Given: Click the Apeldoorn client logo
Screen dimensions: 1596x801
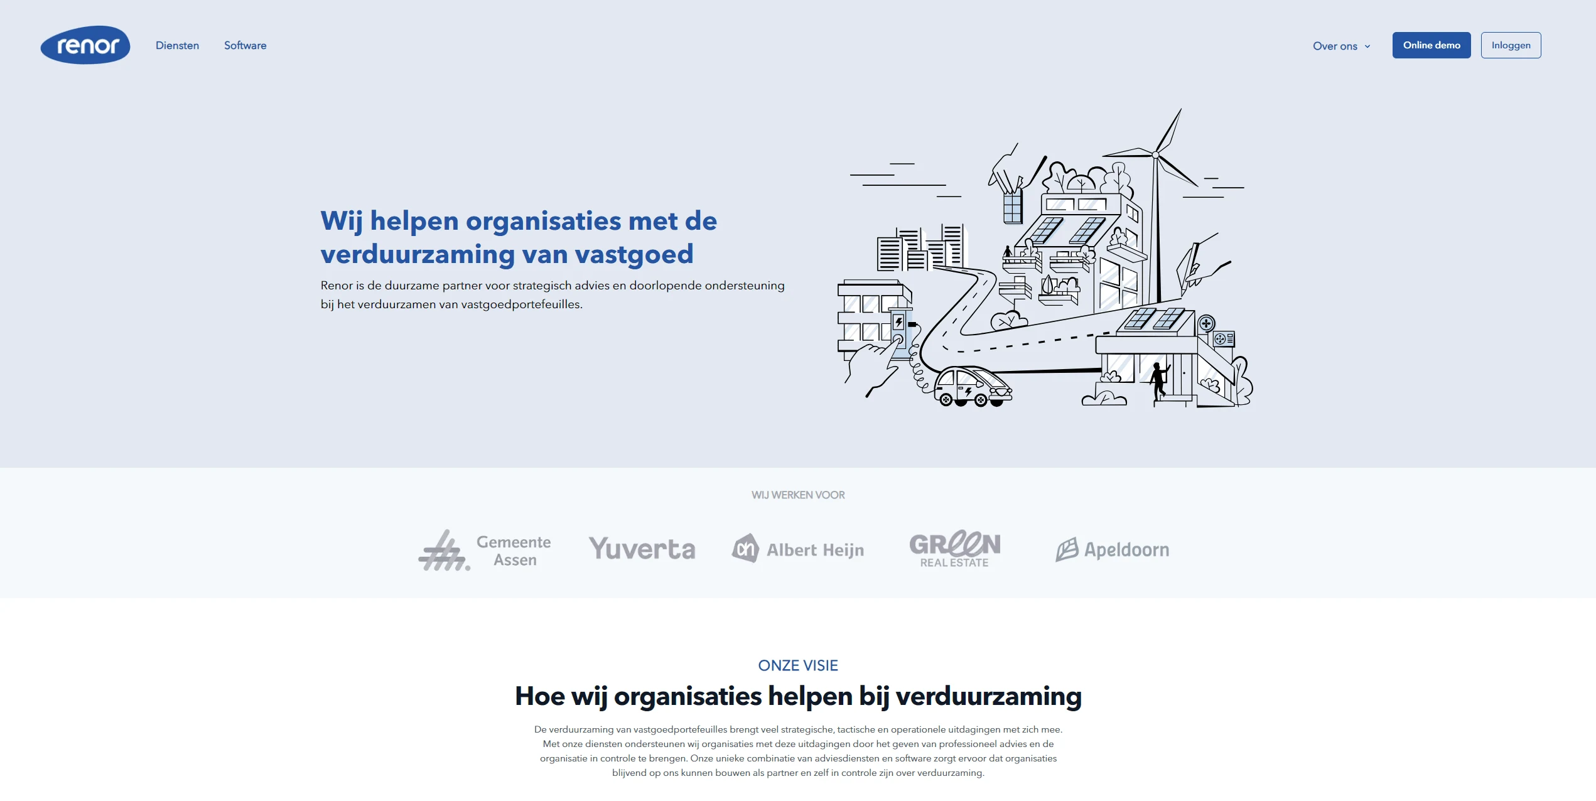Looking at the screenshot, I should (x=1112, y=549).
